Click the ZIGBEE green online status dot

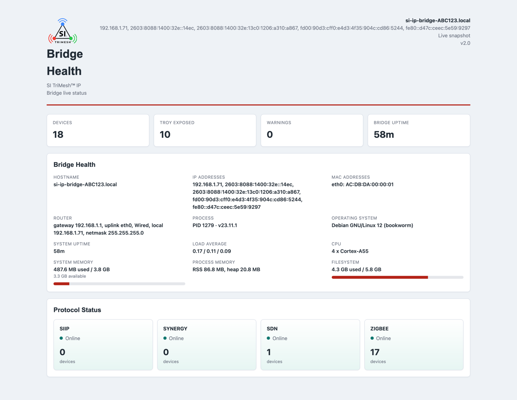(x=372, y=338)
